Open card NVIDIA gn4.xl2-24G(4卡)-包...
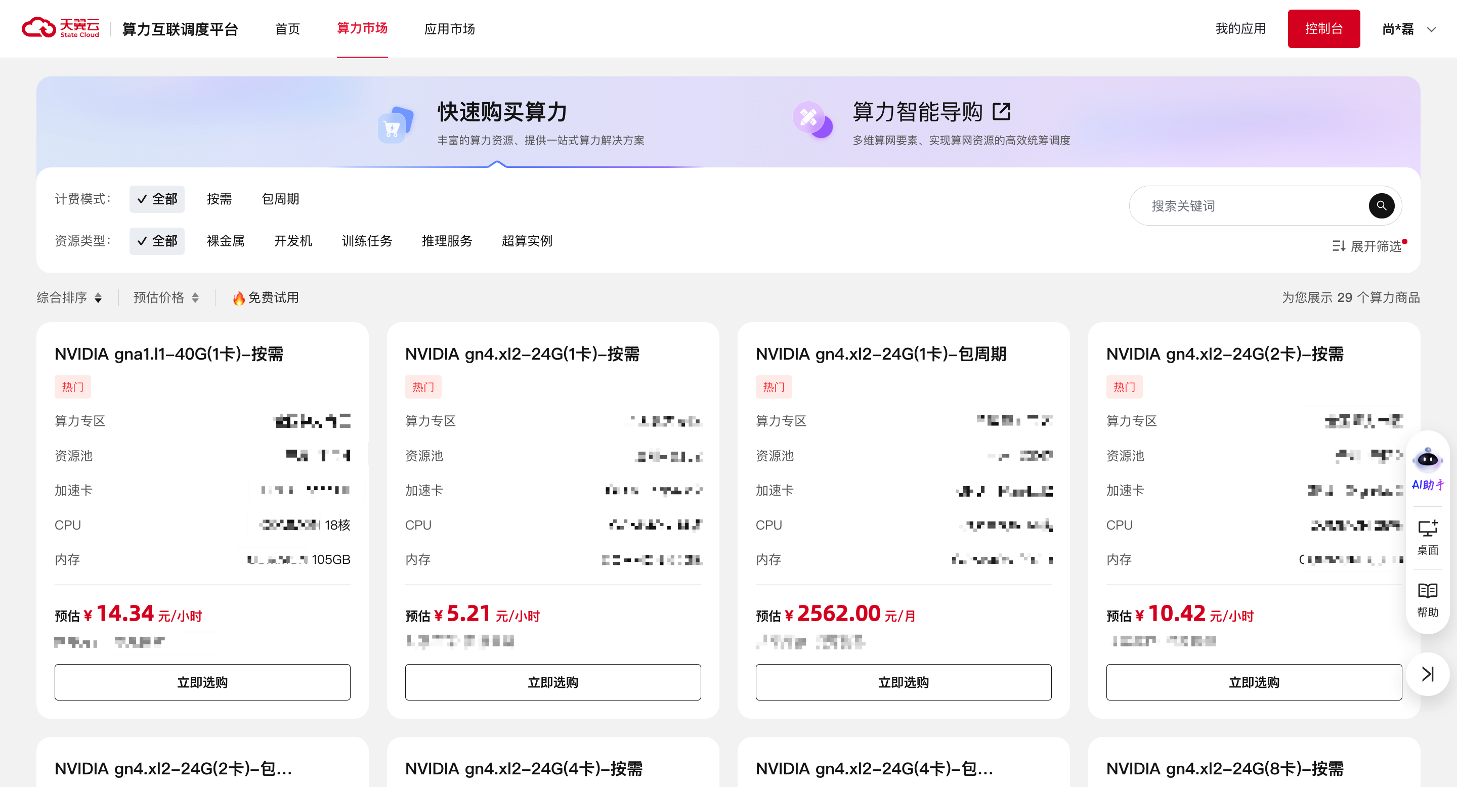 (874, 769)
